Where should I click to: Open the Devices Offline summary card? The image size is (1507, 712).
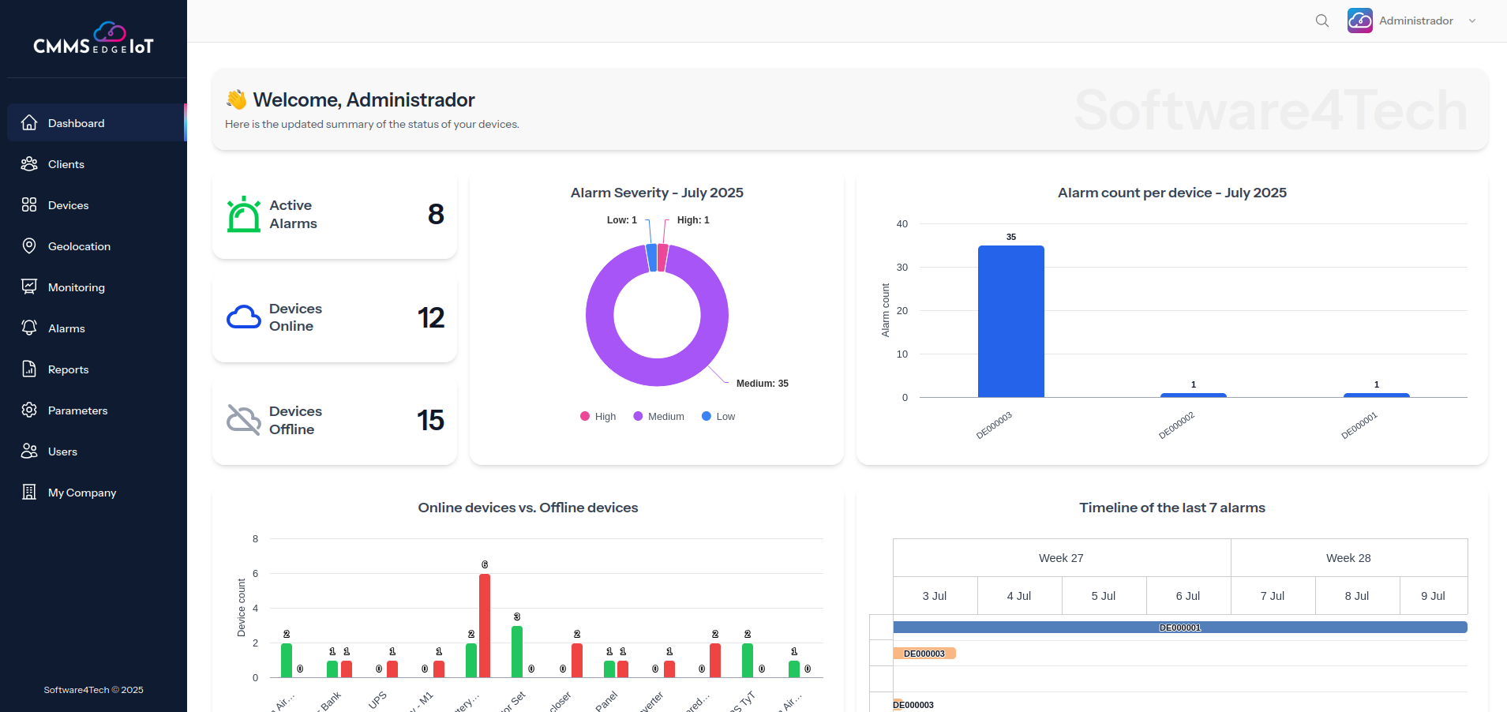pyautogui.click(x=335, y=421)
